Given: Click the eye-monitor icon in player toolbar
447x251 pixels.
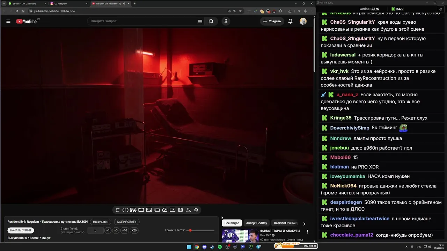Looking at the screenshot, I should coord(133,210).
